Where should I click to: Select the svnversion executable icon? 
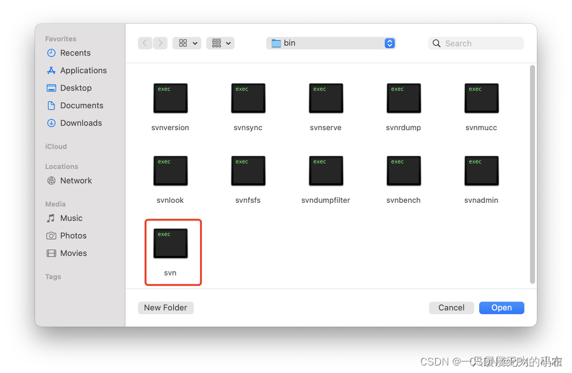(x=171, y=98)
